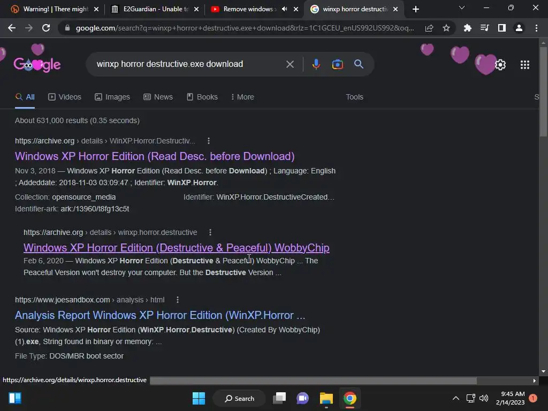Close the E2Guardian tab
Screen dimensions: 548x411
[196, 9]
